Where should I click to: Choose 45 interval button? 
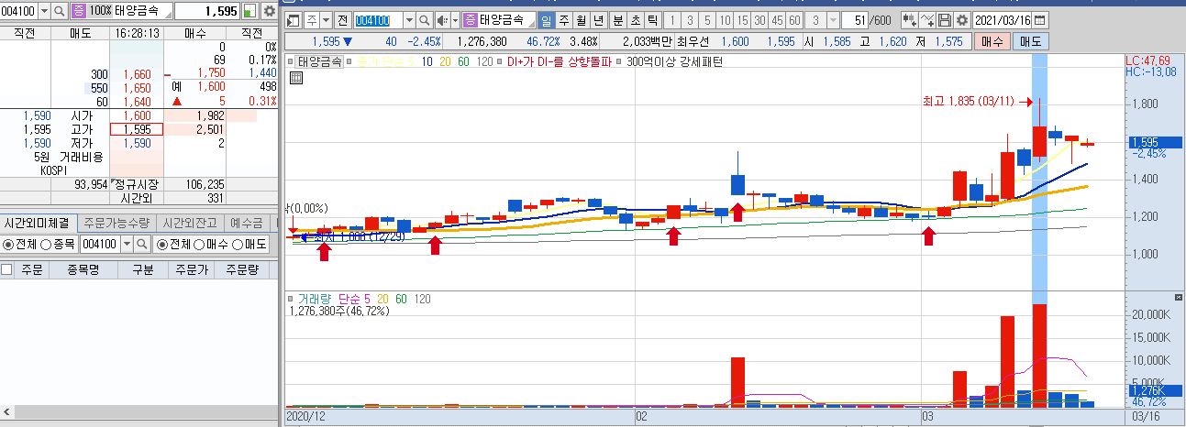pyautogui.click(x=777, y=19)
